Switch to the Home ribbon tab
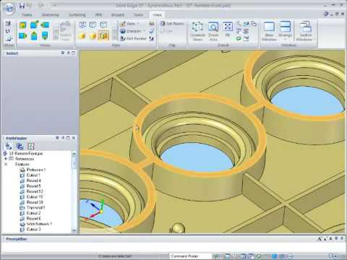 coord(27,15)
